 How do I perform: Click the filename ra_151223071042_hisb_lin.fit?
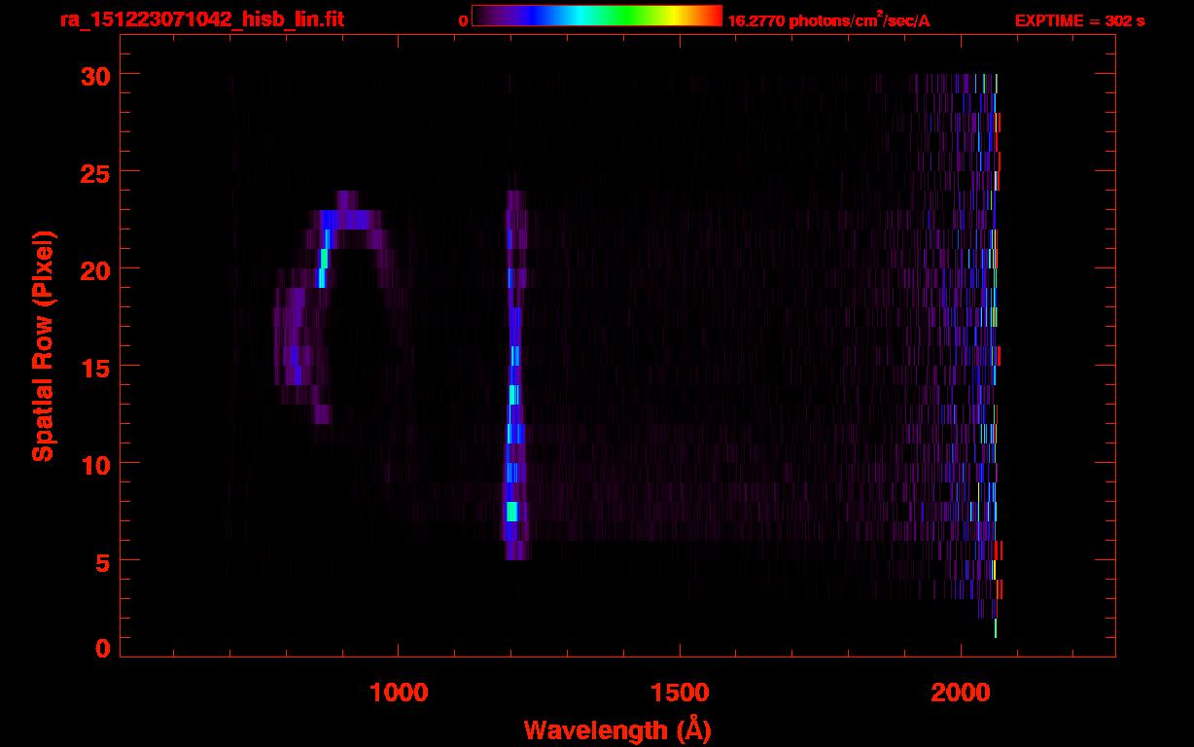201,19
